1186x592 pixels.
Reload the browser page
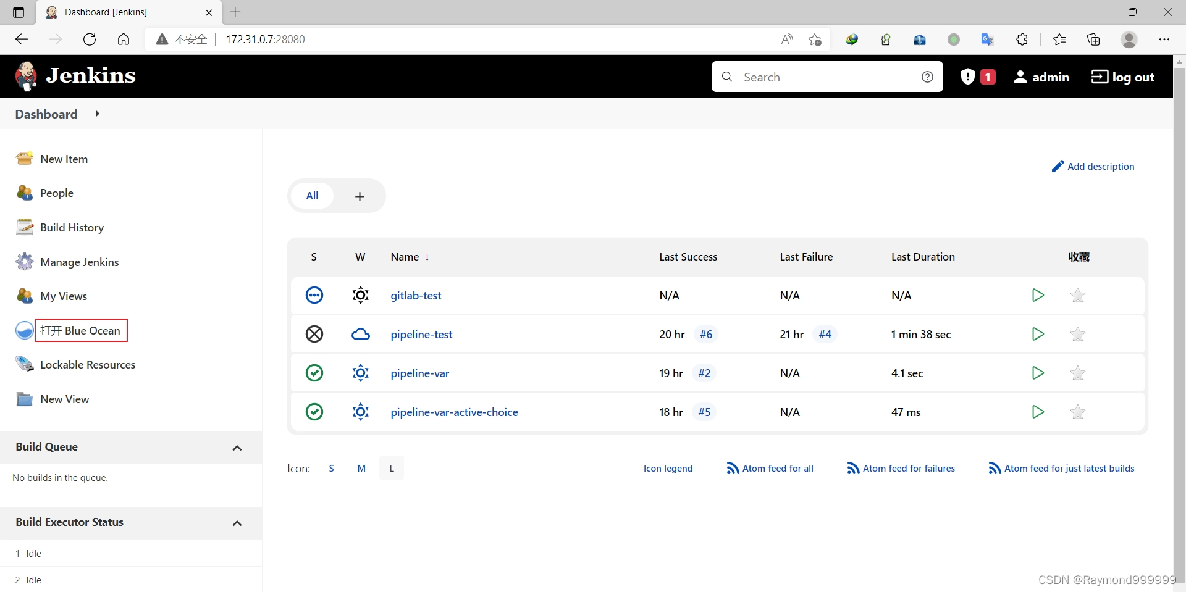[90, 40]
